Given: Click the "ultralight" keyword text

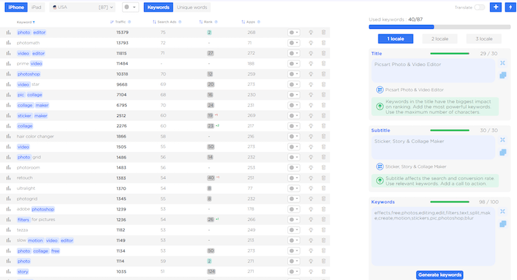Looking at the screenshot, I should tap(26, 189).
